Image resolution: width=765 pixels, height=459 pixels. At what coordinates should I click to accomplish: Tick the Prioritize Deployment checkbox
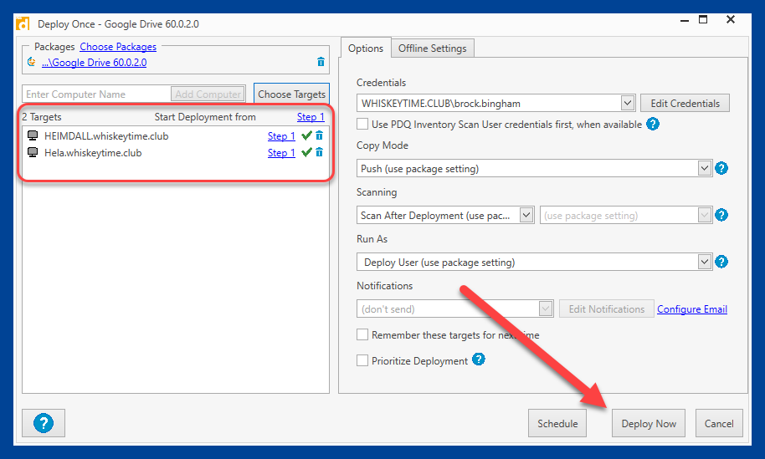(x=362, y=360)
